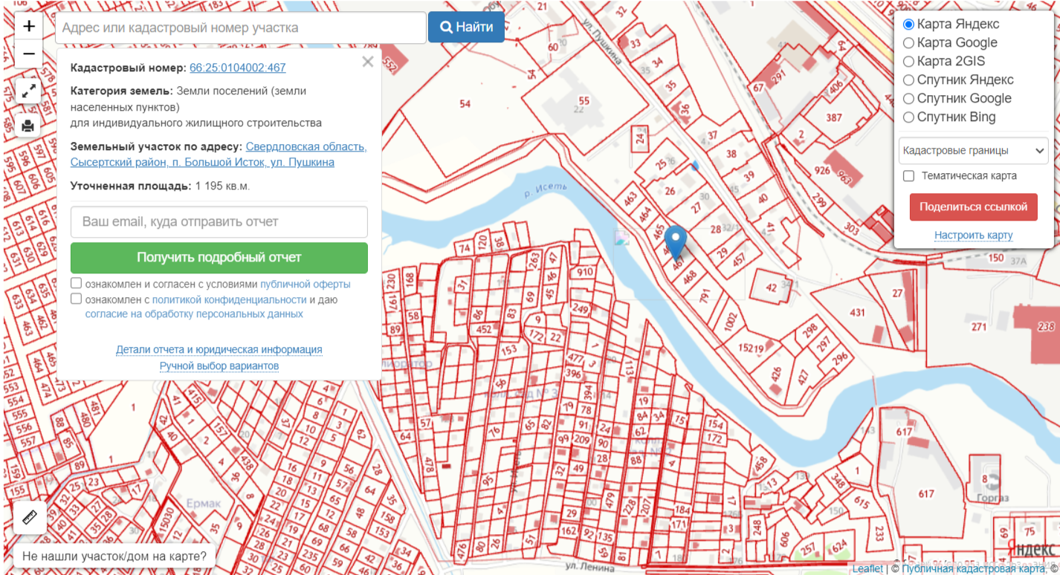Open the Настроить карту link

pyautogui.click(x=973, y=235)
